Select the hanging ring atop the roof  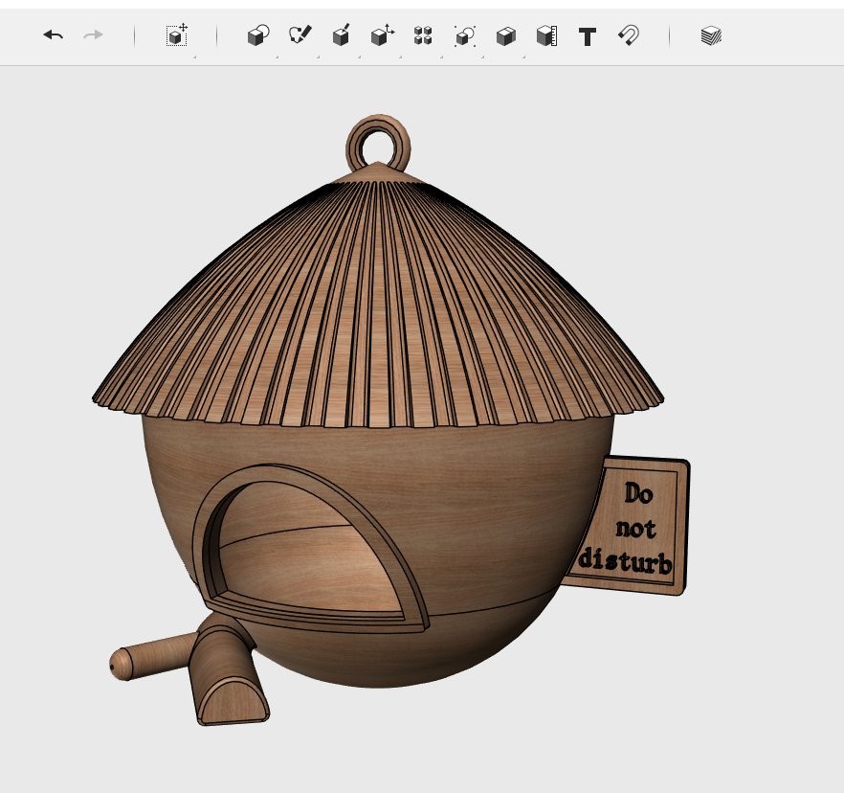coord(378,145)
